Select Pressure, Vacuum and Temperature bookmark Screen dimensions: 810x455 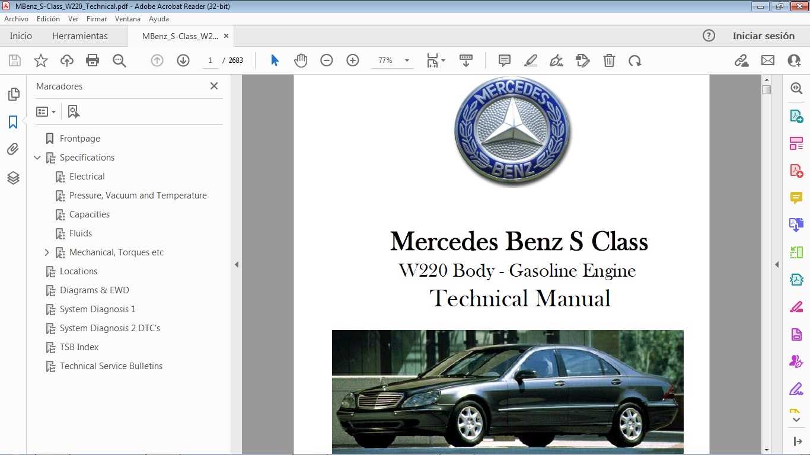point(138,196)
